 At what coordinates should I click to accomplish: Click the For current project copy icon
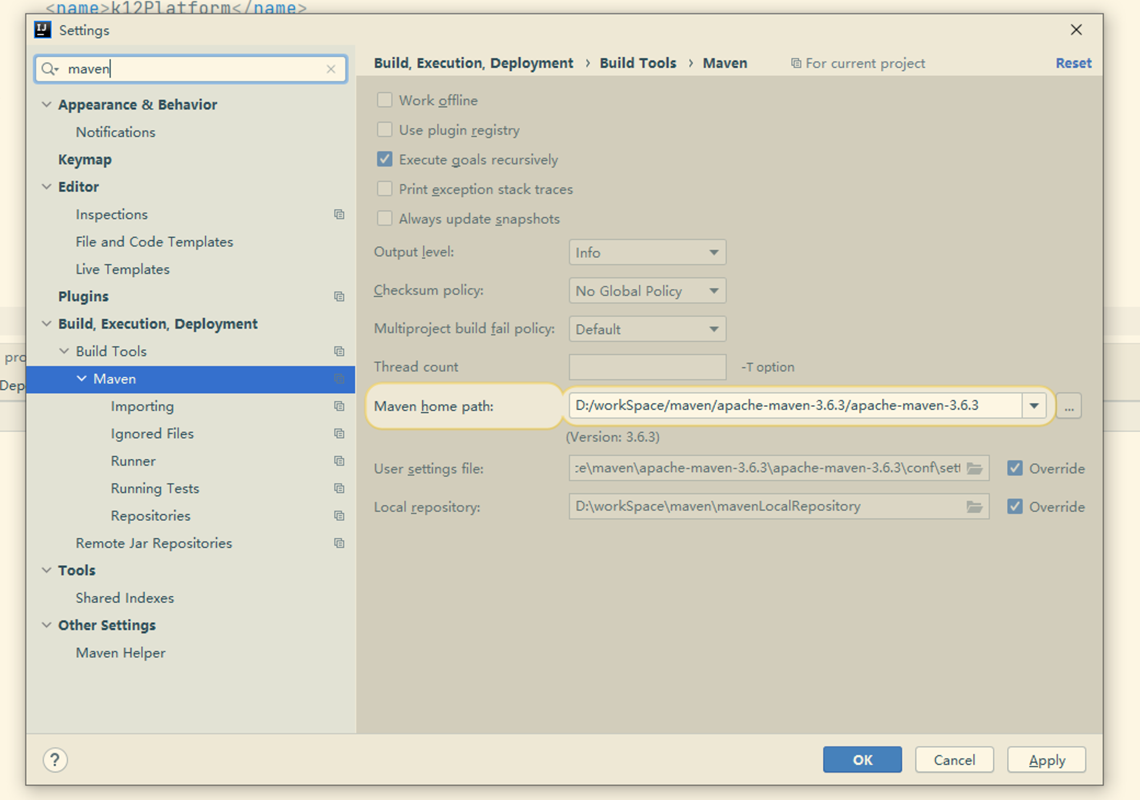796,63
